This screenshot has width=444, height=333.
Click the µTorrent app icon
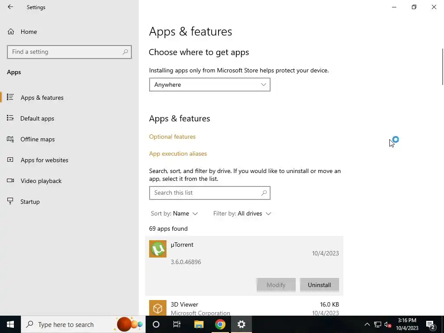(x=158, y=249)
